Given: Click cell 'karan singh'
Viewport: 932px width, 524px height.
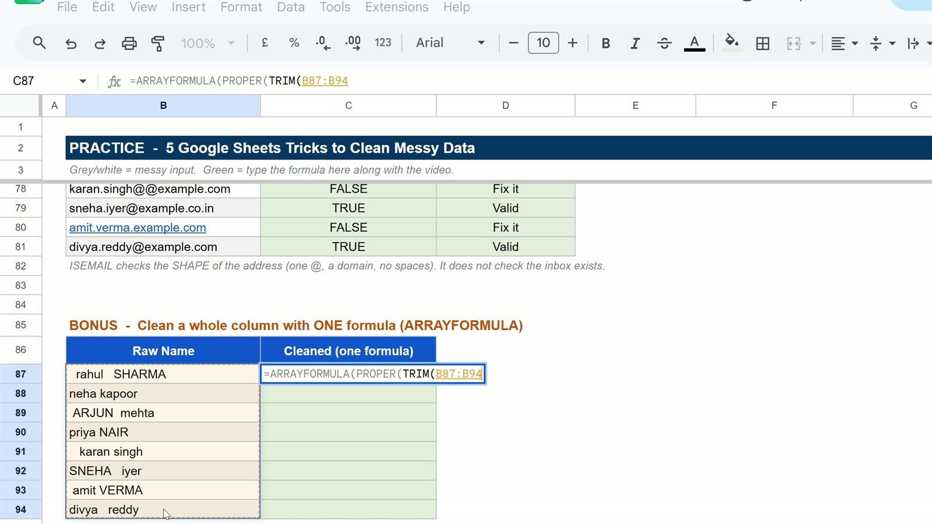Looking at the screenshot, I should pyautogui.click(x=163, y=451).
